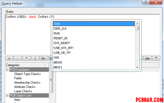164x103 pixels.
Task: Click the net list scrollbar thumb
Action: 137,28
